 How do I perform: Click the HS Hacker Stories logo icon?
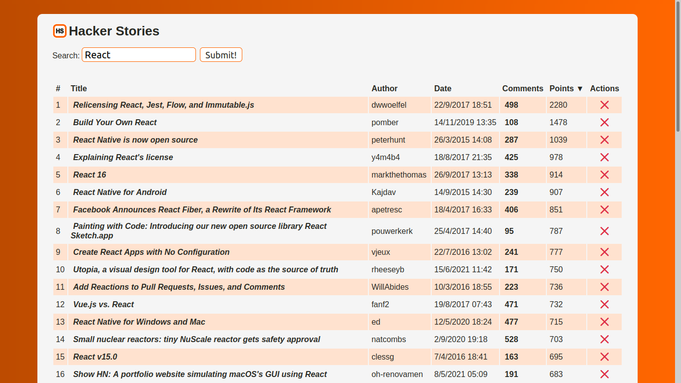pos(60,31)
